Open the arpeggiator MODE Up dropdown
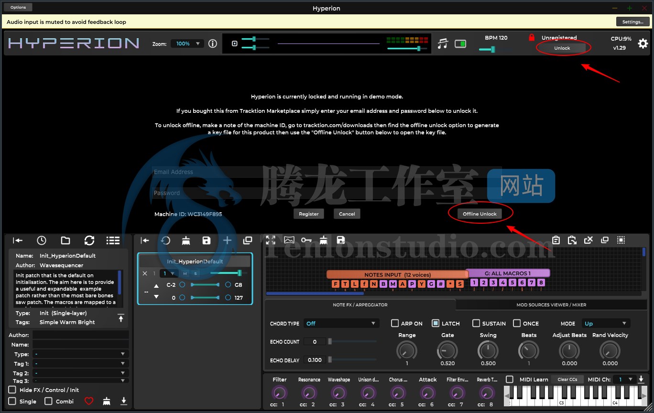The image size is (654, 413). pos(606,324)
